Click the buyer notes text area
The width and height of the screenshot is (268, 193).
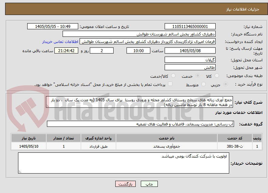pyautogui.click(x=123, y=163)
